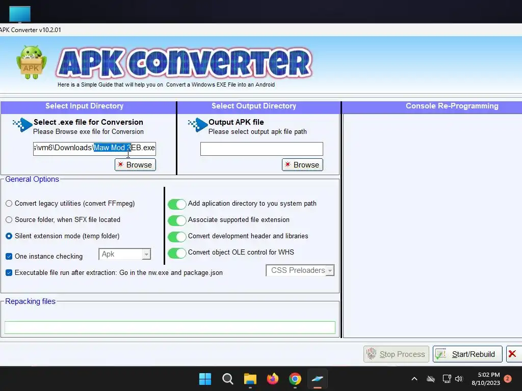Image resolution: width=522 pixels, height=391 pixels.
Task: Click the APK Converter taskbar icon
Action: click(x=317, y=379)
